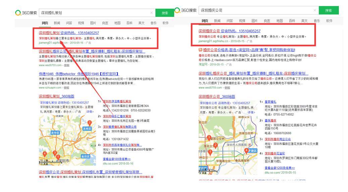
Task: Open the 百科 tab in the 深圳婚礼策划 search
Action: tap(129, 23)
